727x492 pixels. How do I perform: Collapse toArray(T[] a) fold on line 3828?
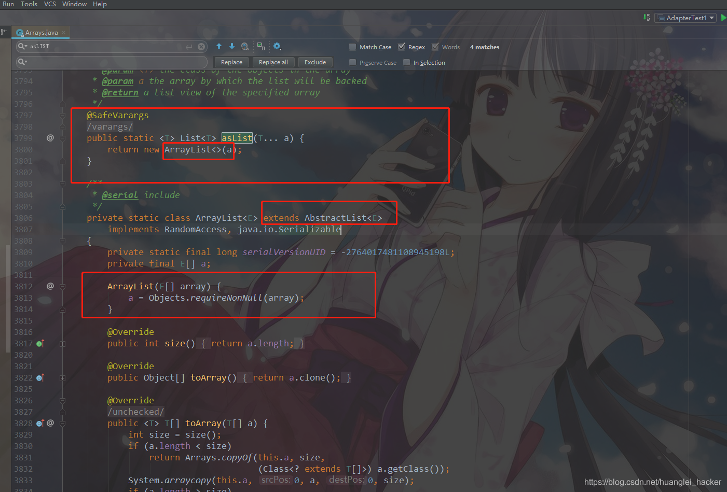62,424
